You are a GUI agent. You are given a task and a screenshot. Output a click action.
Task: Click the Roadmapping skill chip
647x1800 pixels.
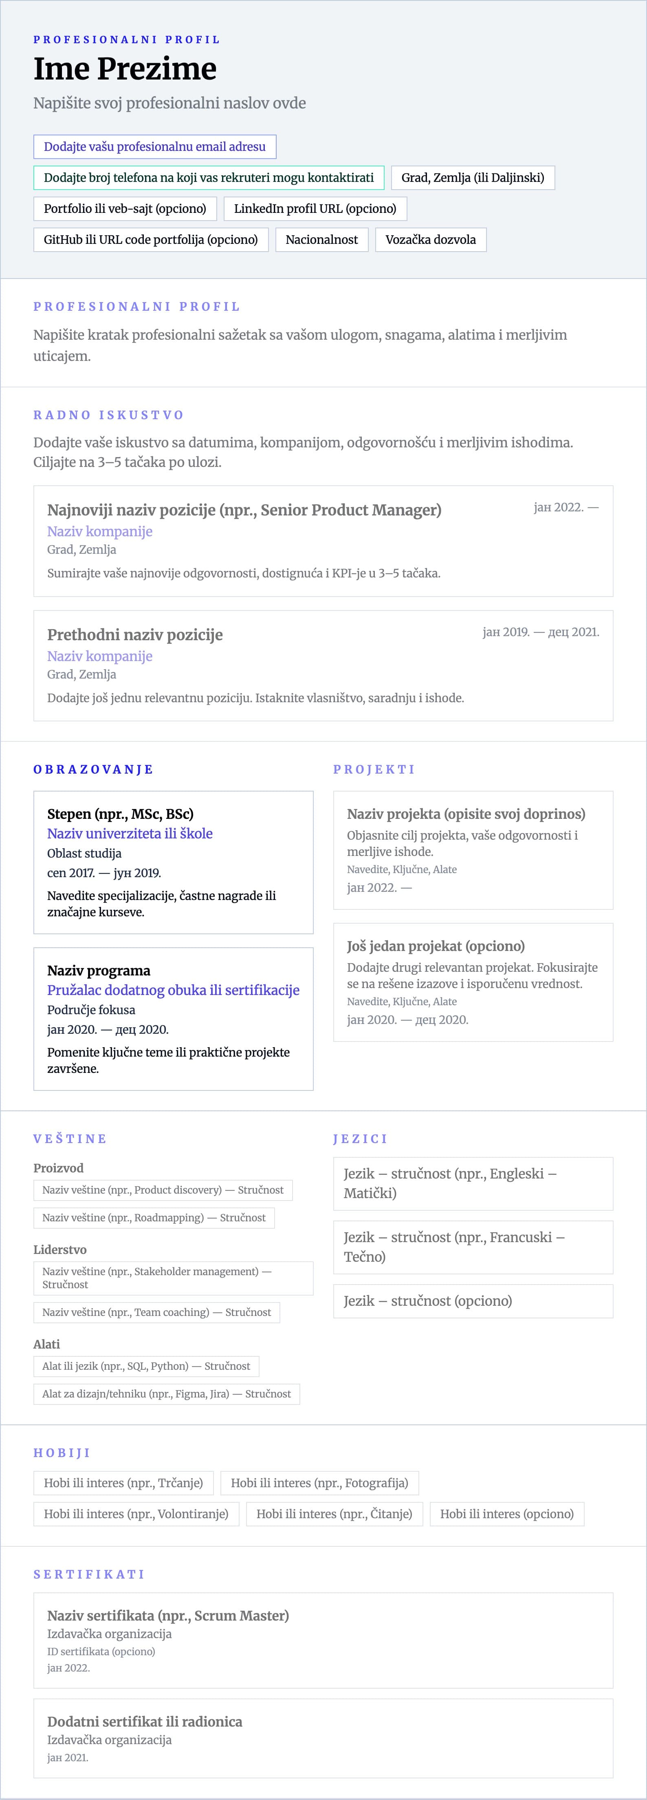coord(154,1218)
